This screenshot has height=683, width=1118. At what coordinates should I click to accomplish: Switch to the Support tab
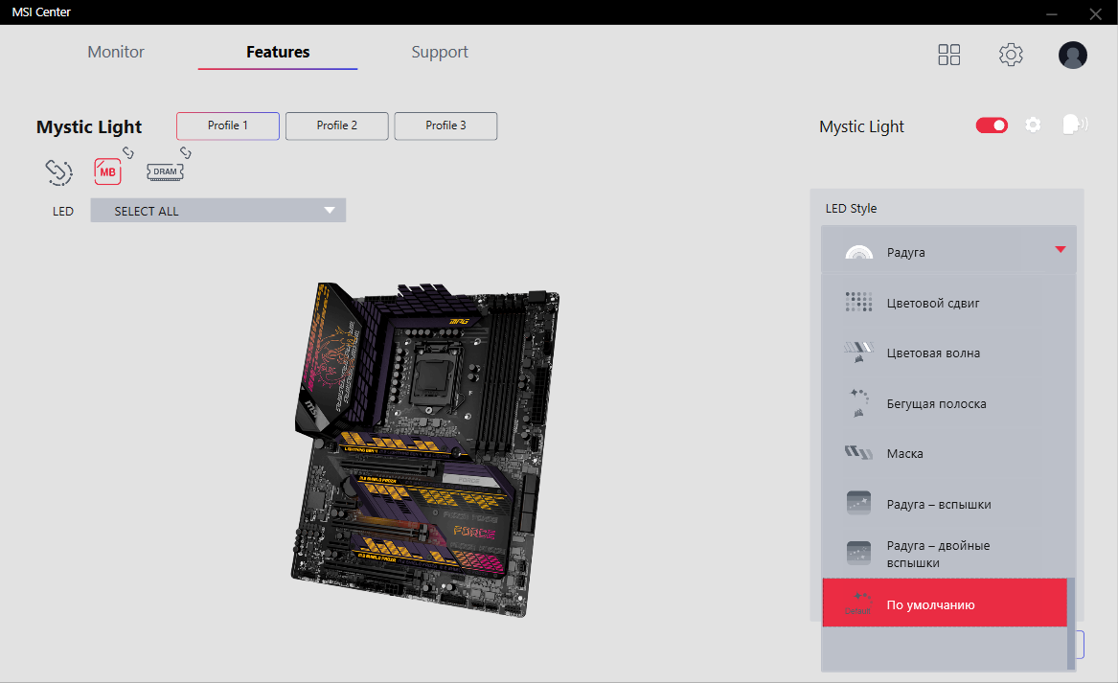tap(439, 52)
